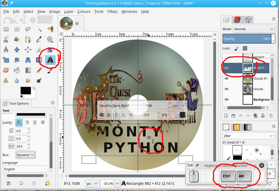
Task: Open the Colours menu
Action: 84,12
